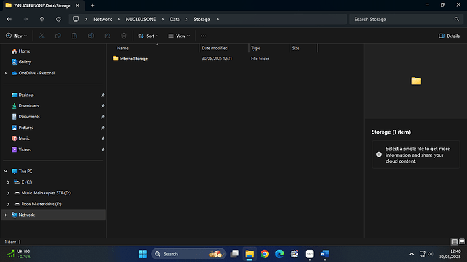
Task: Expand the Network tree node
Action: click(5, 215)
